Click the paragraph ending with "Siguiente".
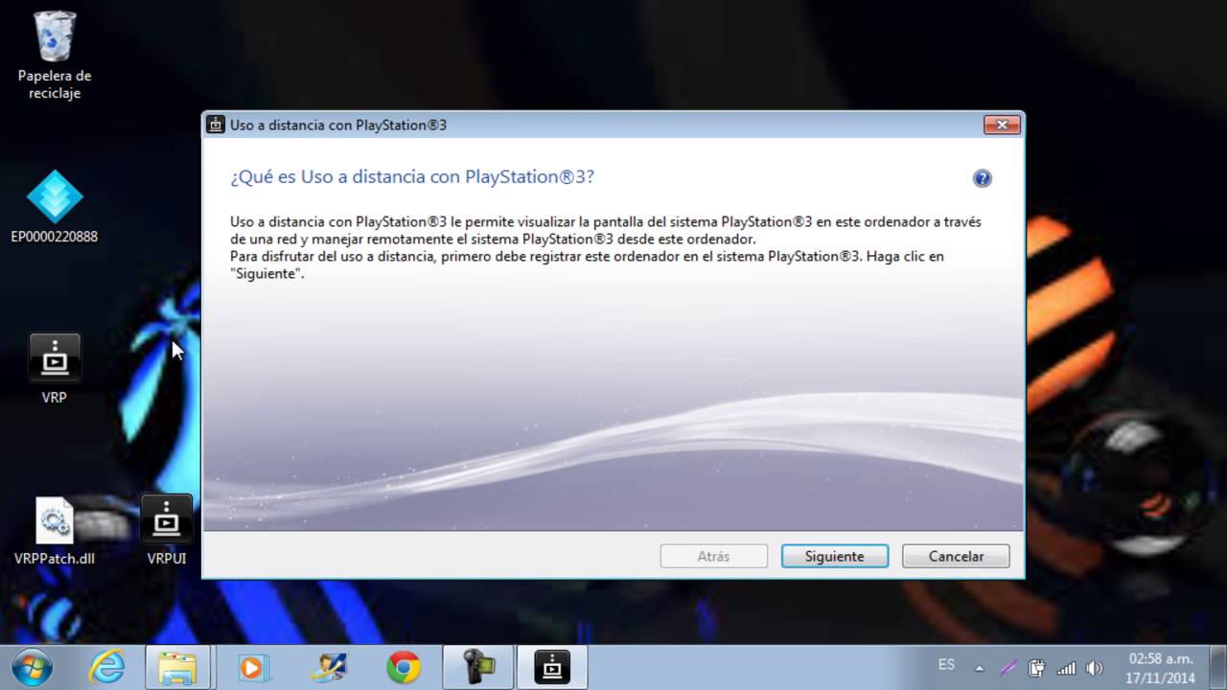Viewport: 1227px width, 690px height. pyautogui.click(x=606, y=247)
